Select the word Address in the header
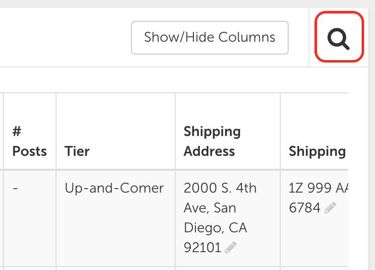375x270 pixels. click(209, 151)
